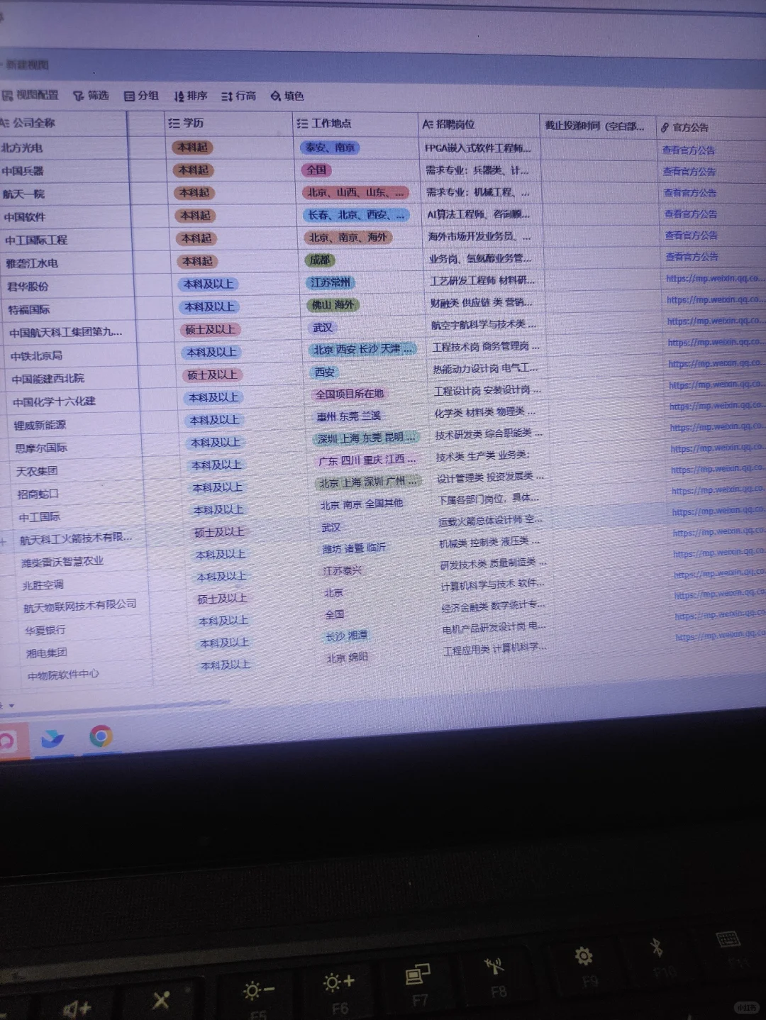Viewport: 766px width, 1020px height.
Task: Click the 全国项目所在地 location tag
Action: pyautogui.click(x=350, y=394)
